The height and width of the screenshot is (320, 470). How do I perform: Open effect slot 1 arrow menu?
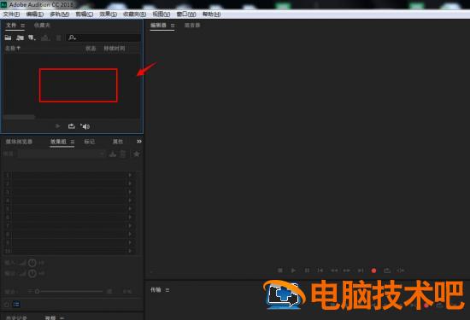point(130,175)
